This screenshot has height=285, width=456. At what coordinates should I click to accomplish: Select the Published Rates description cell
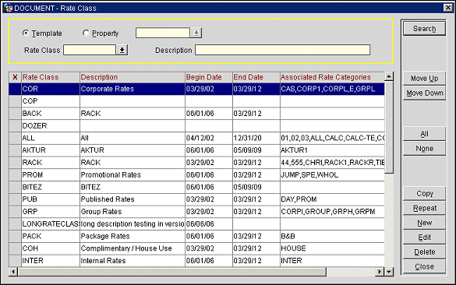pyautogui.click(x=133, y=199)
